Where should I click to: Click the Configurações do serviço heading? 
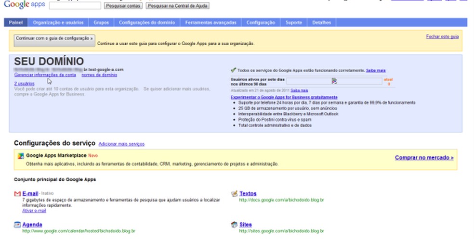point(55,143)
